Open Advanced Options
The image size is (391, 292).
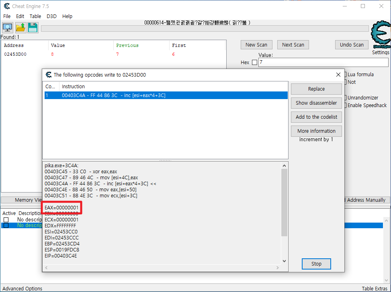click(22, 288)
